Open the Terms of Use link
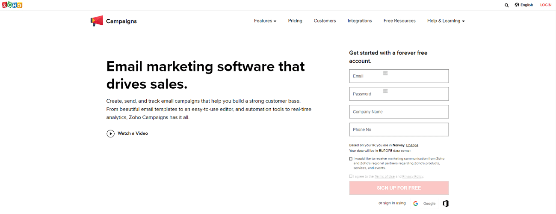556x214 pixels. pos(384,176)
